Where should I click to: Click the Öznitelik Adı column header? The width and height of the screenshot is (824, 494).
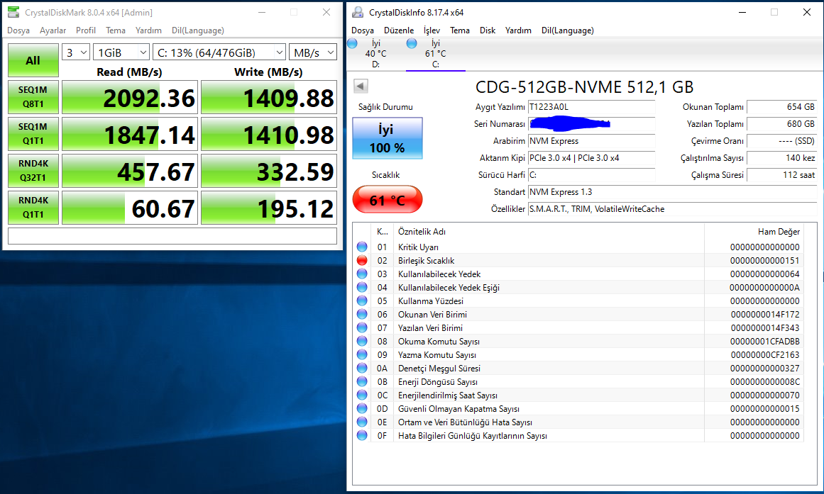[x=549, y=232]
